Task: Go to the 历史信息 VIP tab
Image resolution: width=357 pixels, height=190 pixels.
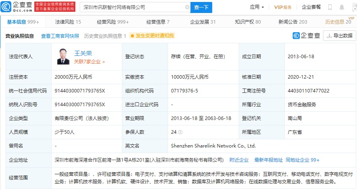Action: (x=338, y=22)
